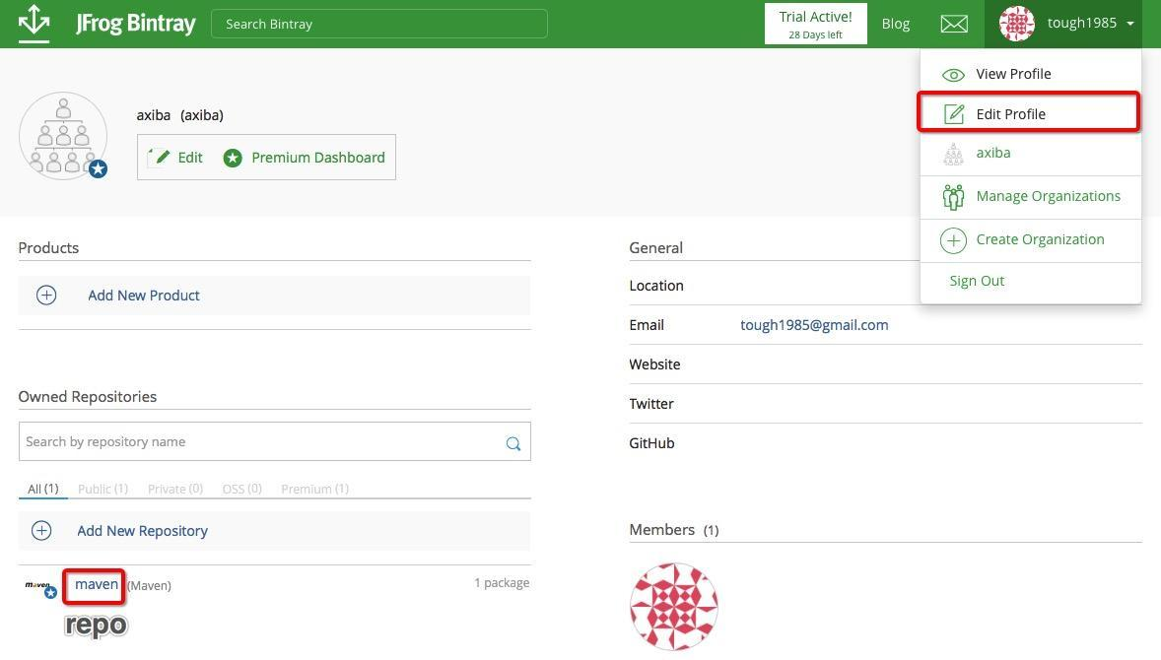Click the axiba organization icon in menu
Image resolution: width=1161 pixels, height=660 pixels.
click(953, 153)
